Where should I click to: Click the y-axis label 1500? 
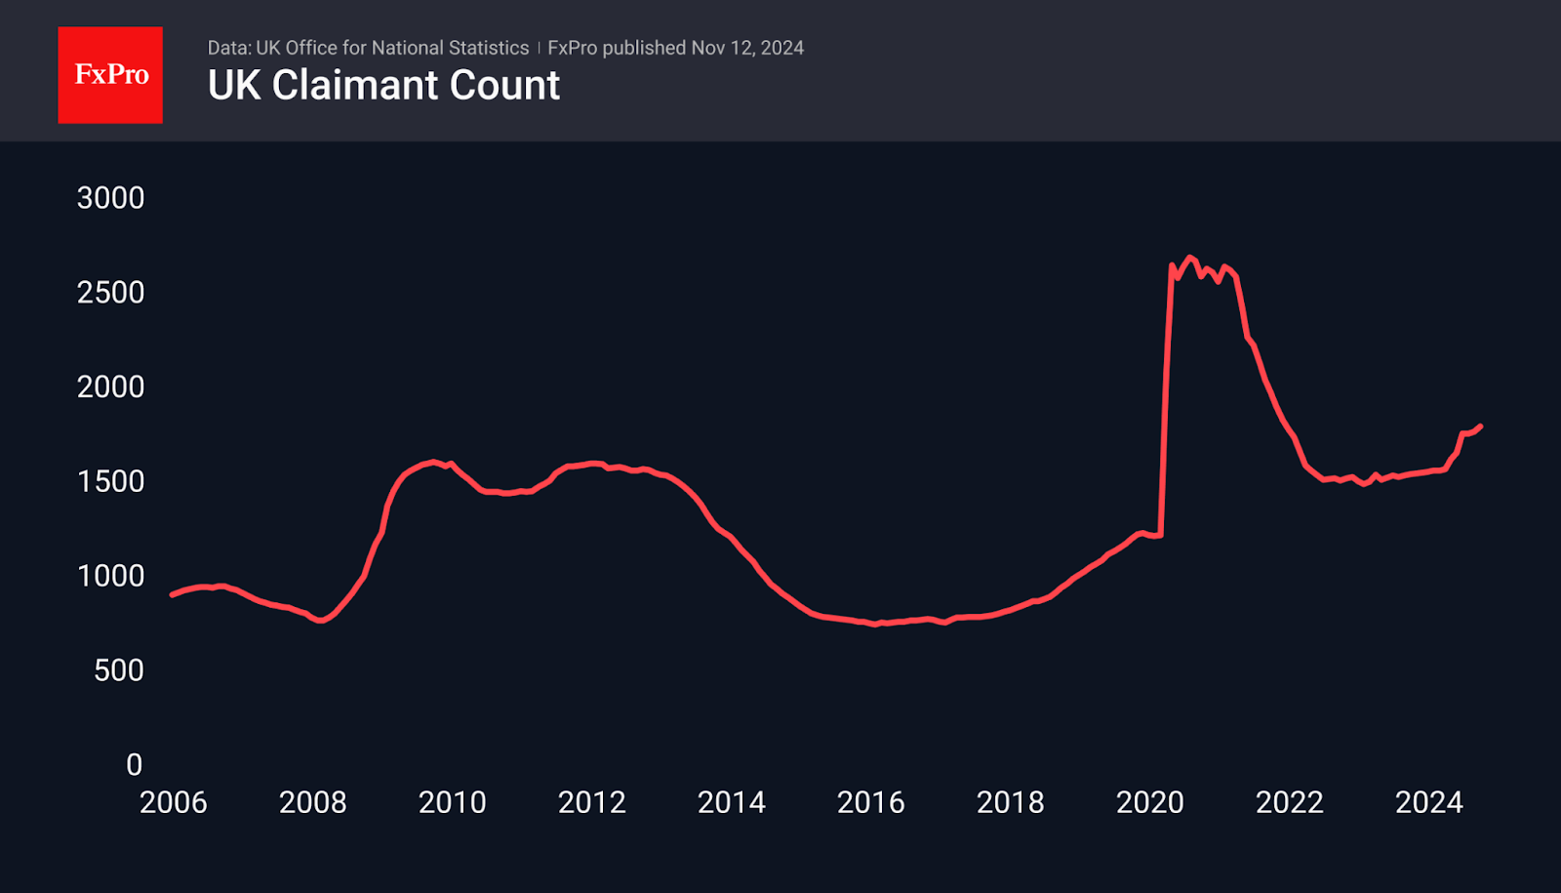pyautogui.click(x=110, y=482)
